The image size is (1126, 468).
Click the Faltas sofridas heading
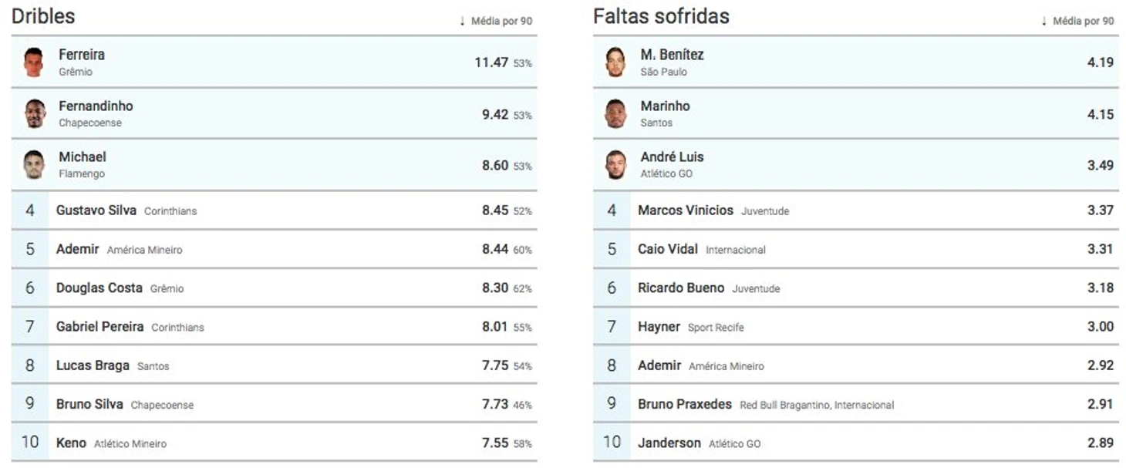(661, 16)
